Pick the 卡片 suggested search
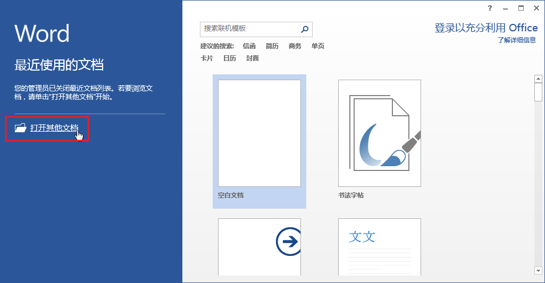The width and height of the screenshot is (545, 283). (207, 58)
